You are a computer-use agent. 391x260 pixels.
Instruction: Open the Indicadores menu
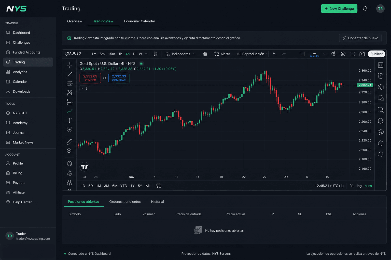click(178, 54)
